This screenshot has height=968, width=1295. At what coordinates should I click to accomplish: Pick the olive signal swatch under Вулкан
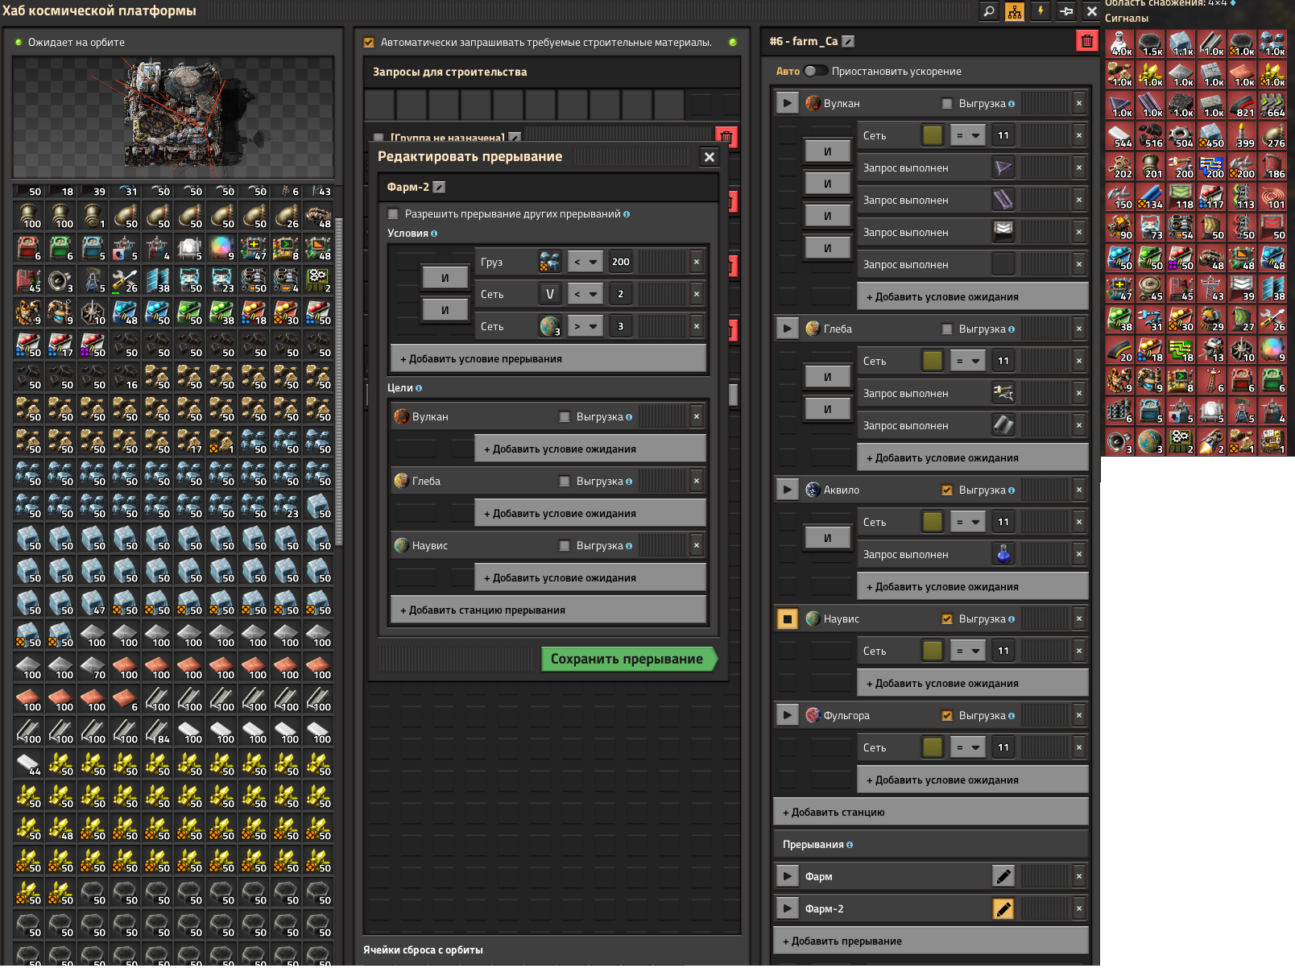(933, 135)
